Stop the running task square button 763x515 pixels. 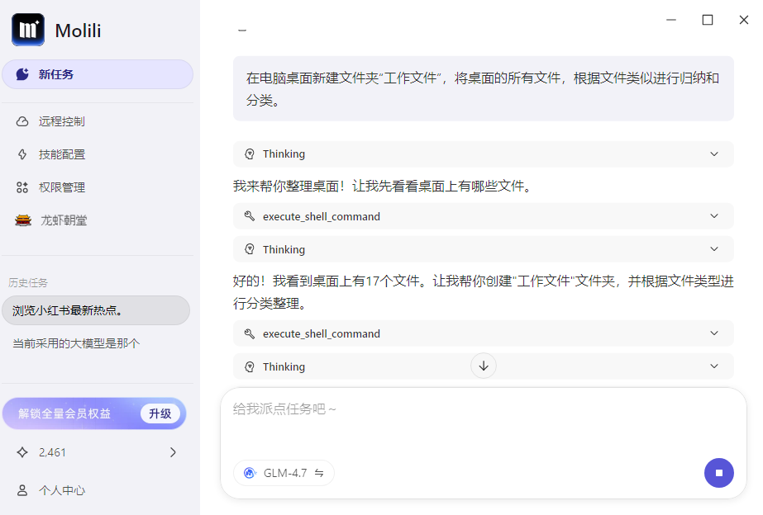[718, 473]
